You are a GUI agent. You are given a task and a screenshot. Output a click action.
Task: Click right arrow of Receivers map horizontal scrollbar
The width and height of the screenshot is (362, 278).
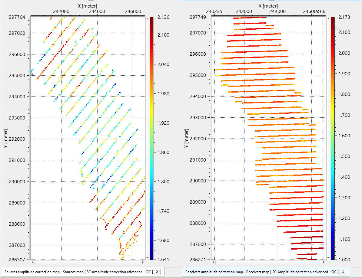323,262
